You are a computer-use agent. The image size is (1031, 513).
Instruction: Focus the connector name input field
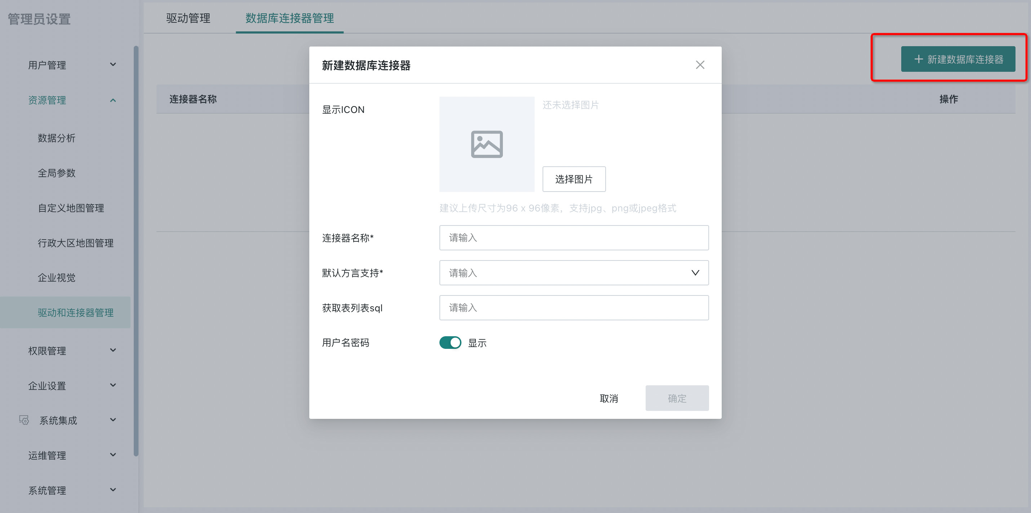pyautogui.click(x=574, y=238)
